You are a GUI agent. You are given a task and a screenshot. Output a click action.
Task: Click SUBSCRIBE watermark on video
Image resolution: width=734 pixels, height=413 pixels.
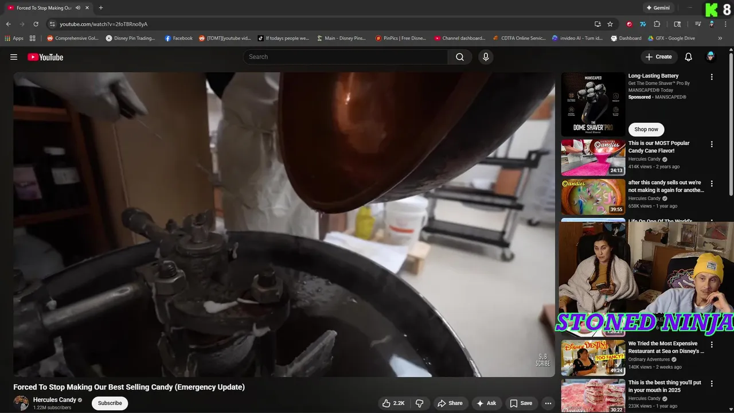click(x=542, y=360)
